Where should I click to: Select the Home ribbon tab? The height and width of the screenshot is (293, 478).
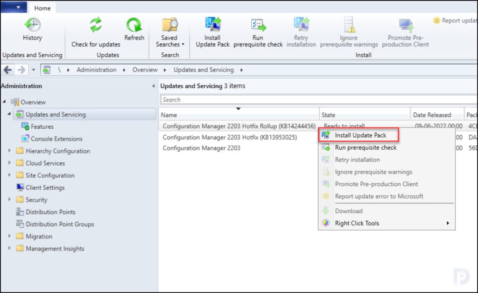(42, 8)
